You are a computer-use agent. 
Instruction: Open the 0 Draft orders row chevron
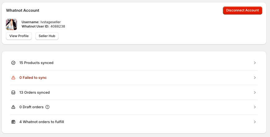pos(255,107)
